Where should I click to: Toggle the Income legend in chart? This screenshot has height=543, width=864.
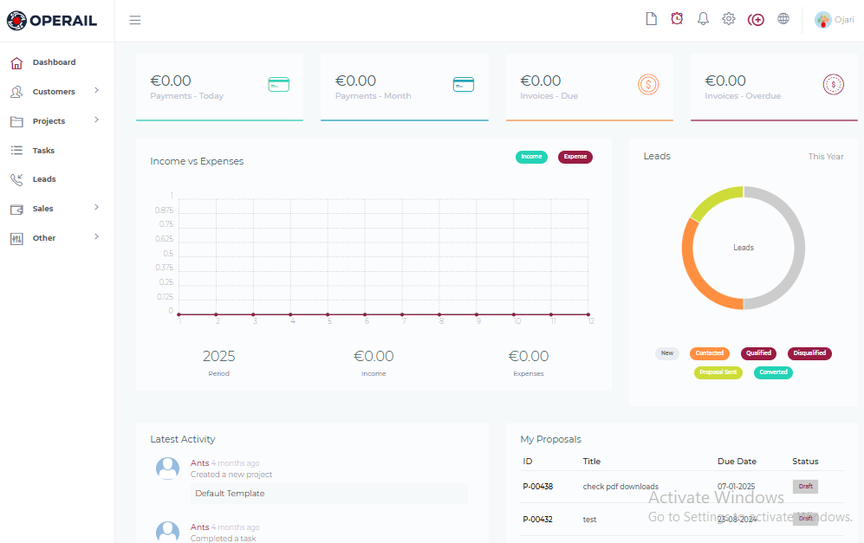[x=531, y=157]
